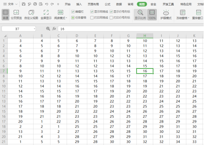204x145 pixels.
Task: Click the undo arrow icon
Action: click(46, 4)
